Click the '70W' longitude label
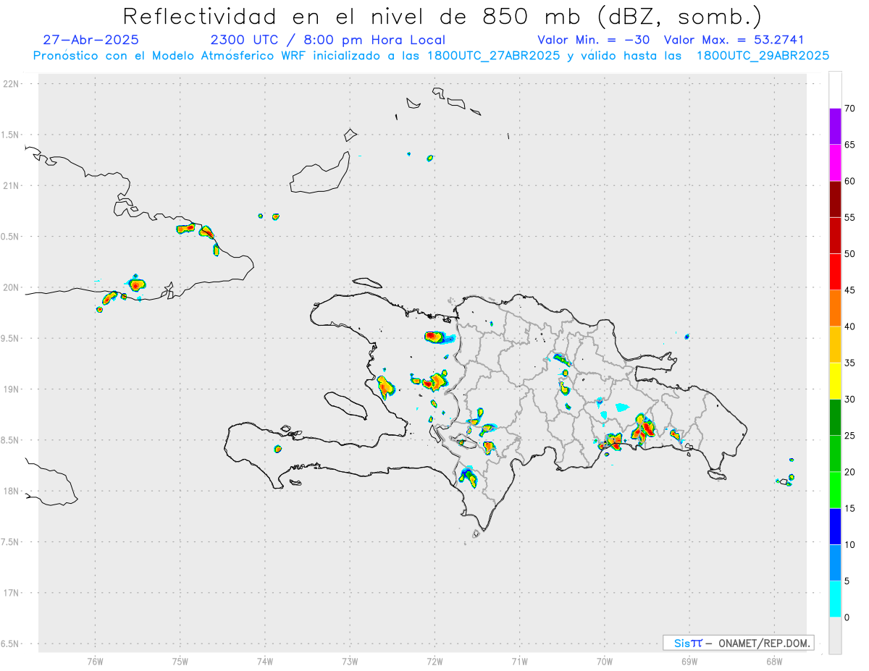This screenshot has width=869, height=671. pos(605,661)
